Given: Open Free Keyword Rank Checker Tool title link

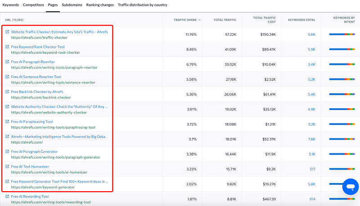Looking at the screenshot, I should coord(38,47).
